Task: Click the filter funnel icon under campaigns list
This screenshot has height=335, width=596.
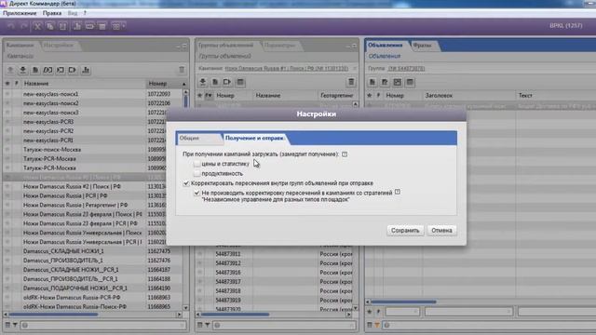Action: coord(15,325)
